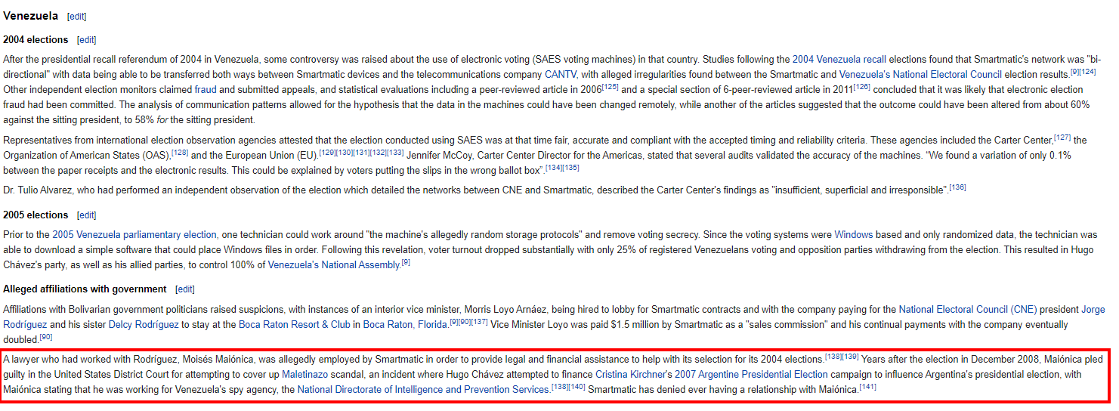Click the edit link beside 2004 elections
1119x411 pixels.
87,40
